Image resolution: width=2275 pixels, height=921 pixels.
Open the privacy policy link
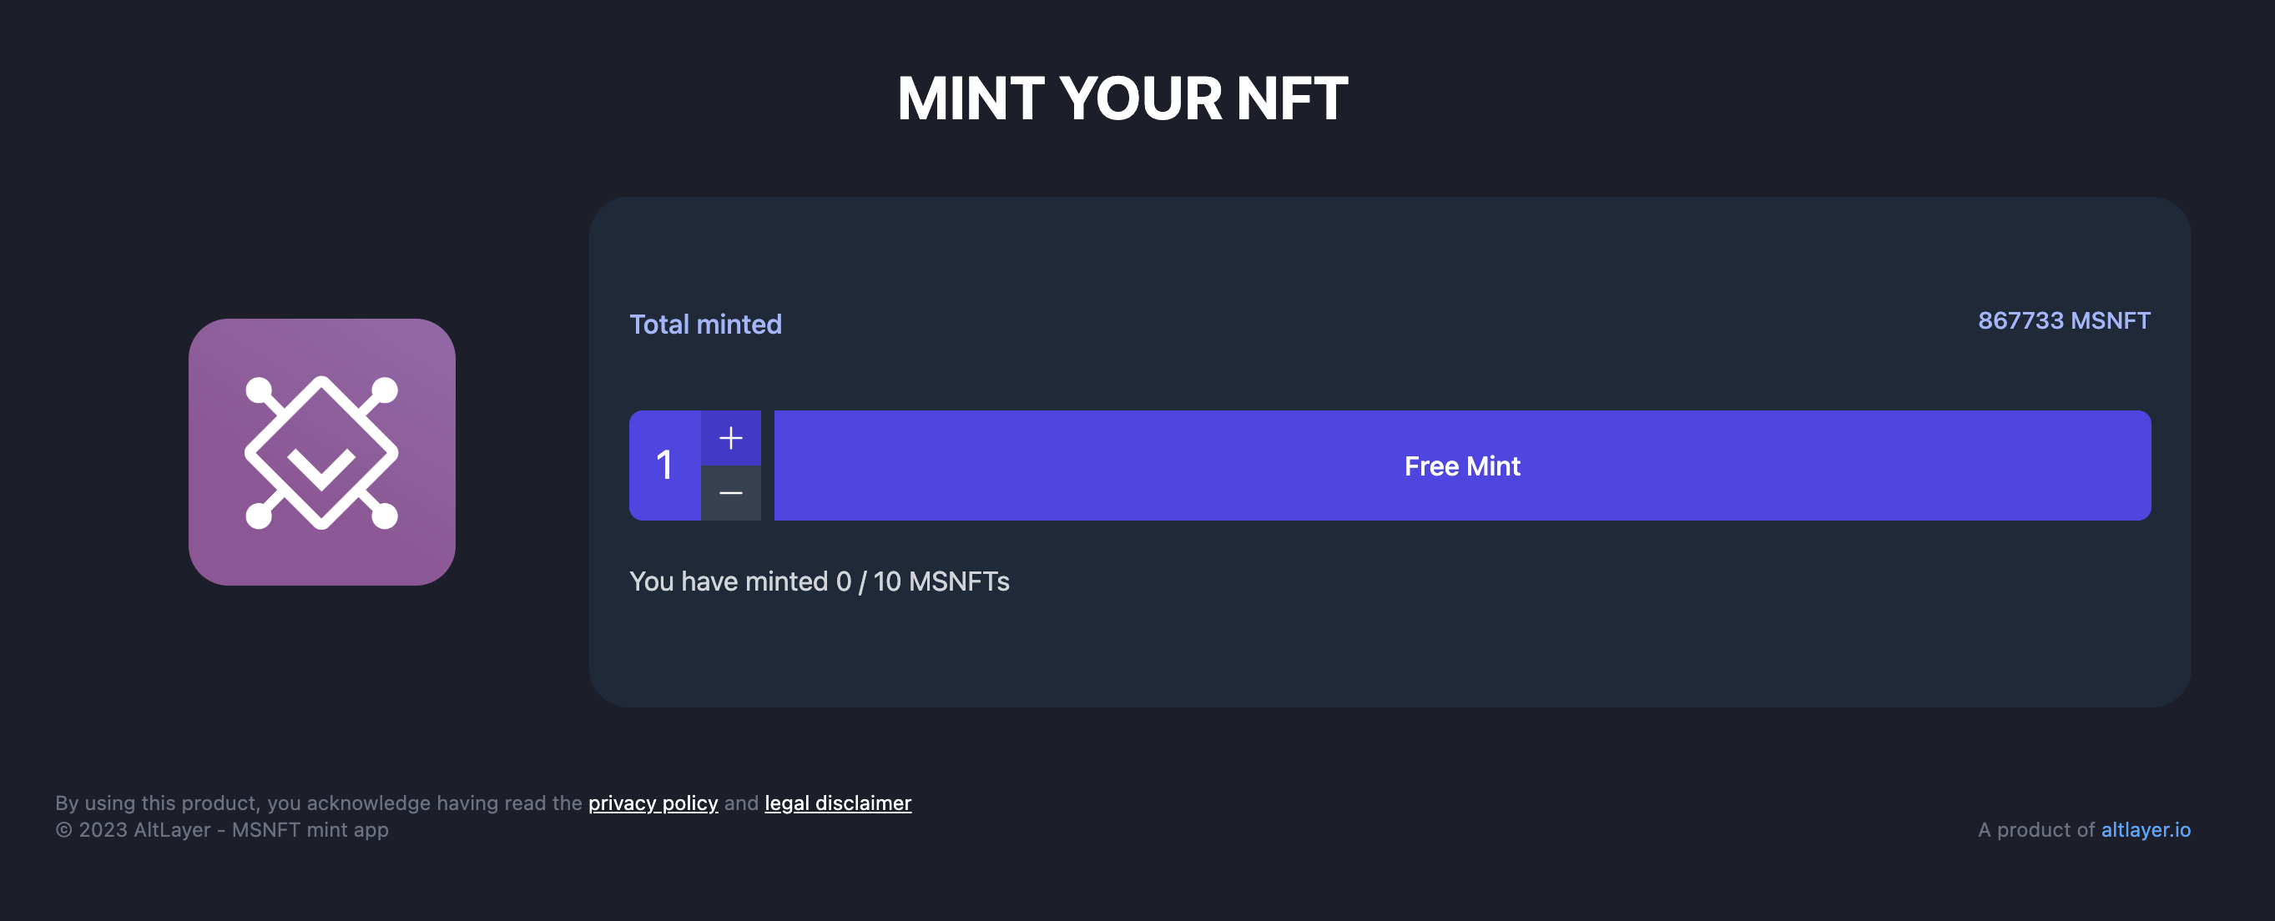click(x=653, y=803)
